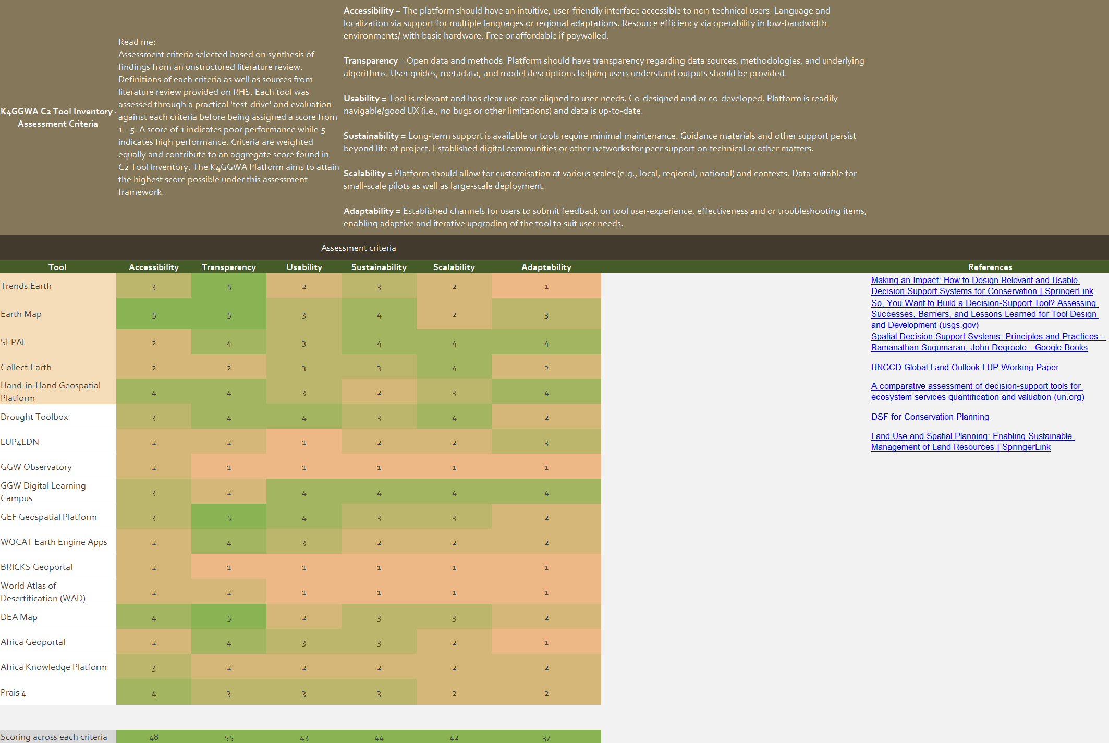Viewport: 1109px width, 743px height.
Task: Select the BRICKS Geoportal tool name cell
Action: [58, 567]
